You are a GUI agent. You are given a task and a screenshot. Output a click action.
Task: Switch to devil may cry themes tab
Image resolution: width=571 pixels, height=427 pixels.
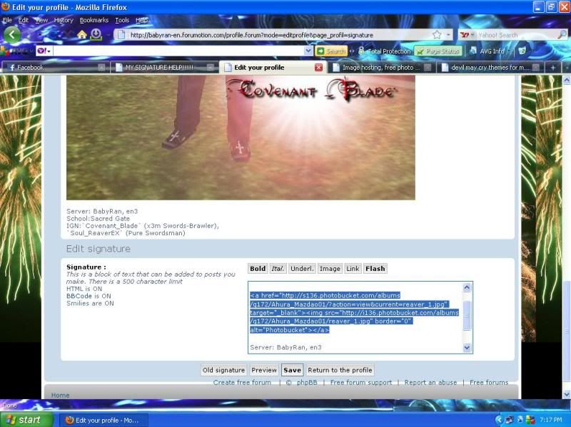(x=490, y=67)
